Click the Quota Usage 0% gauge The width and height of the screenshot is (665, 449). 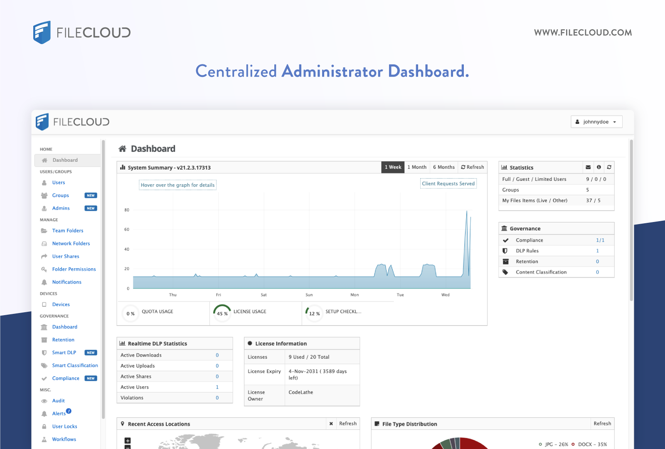(131, 313)
